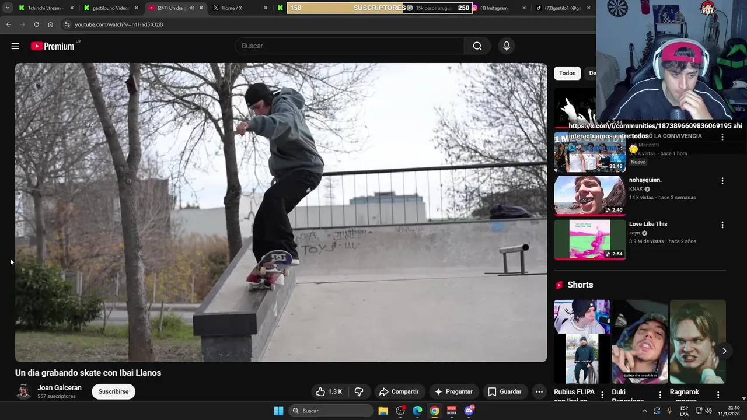This screenshot has width=747, height=420.
Task: Subscribe to Joan Galceran with Suscribirse
Action: [x=113, y=391]
